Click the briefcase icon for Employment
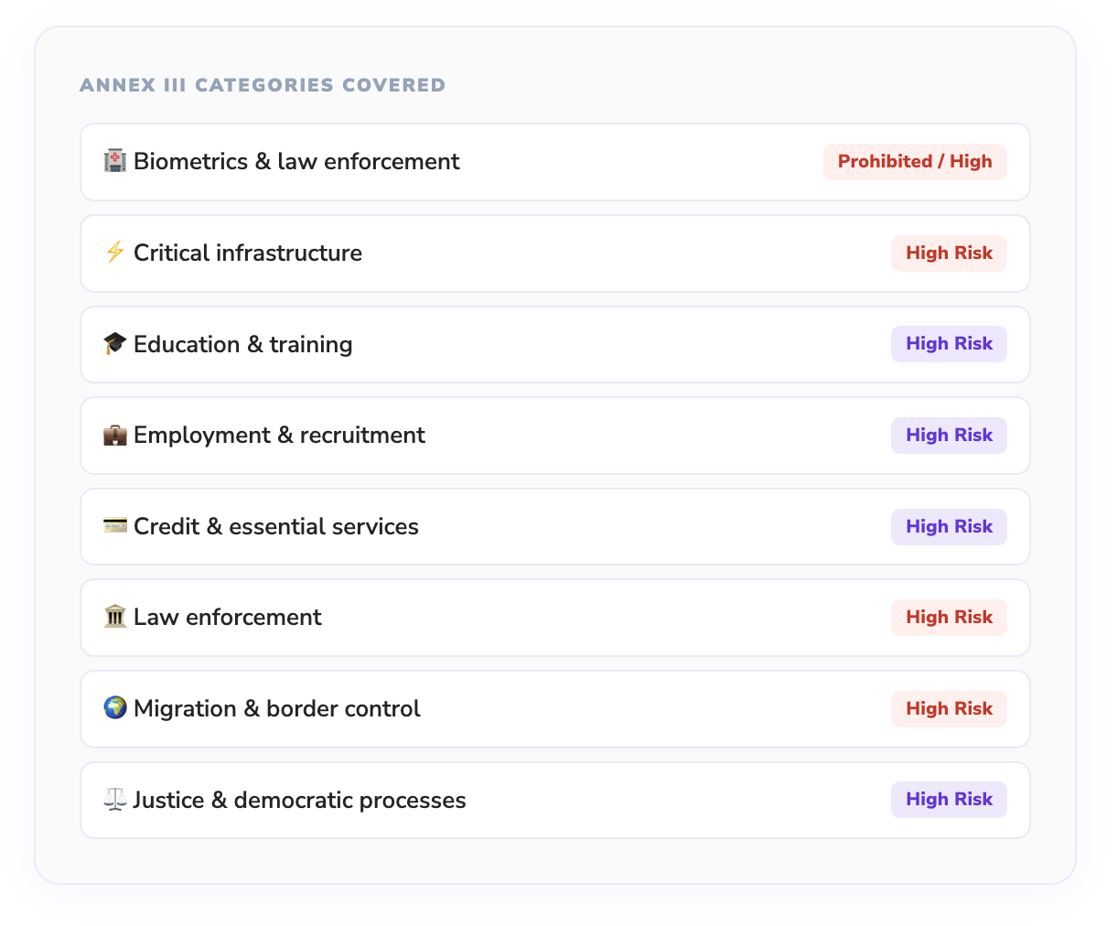1117x926 pixels. [x=115, y=435]
